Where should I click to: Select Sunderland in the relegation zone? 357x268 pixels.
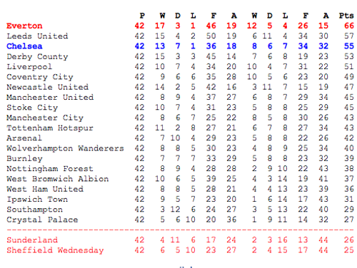coord(32,240)
